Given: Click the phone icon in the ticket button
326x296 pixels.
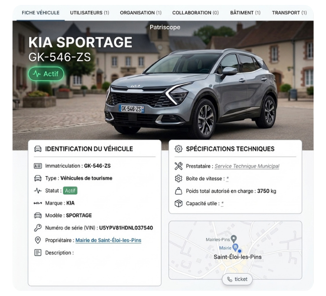Looking at the screenshot, I should click(230, 279).
